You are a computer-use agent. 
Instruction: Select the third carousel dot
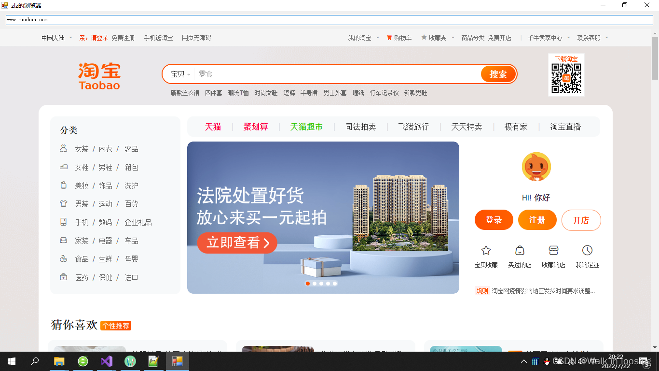(x=321, y=284)
